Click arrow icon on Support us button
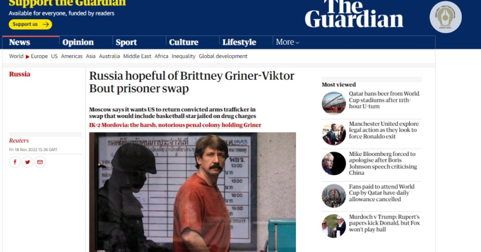Screen dimensions: 481x252 click(x=46, y=24)
